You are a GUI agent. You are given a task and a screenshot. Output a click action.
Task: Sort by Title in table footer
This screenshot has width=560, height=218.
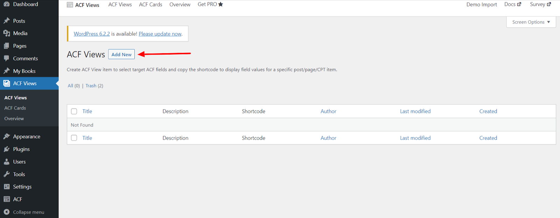87,138
